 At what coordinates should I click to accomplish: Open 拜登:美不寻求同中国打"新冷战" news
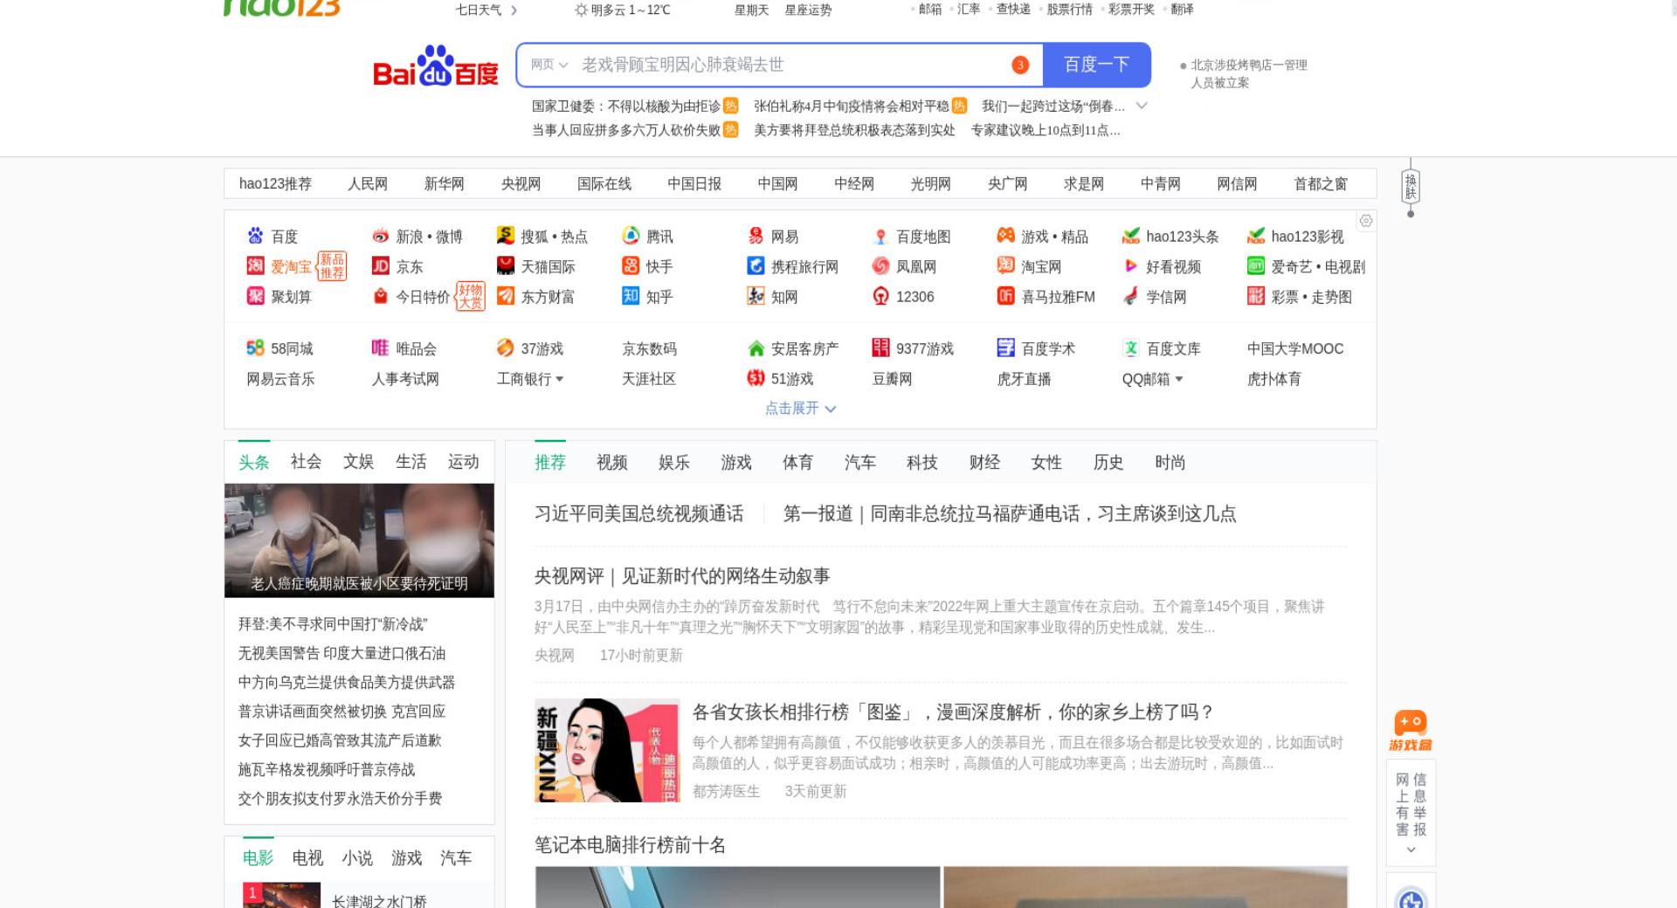click(333, 624)
